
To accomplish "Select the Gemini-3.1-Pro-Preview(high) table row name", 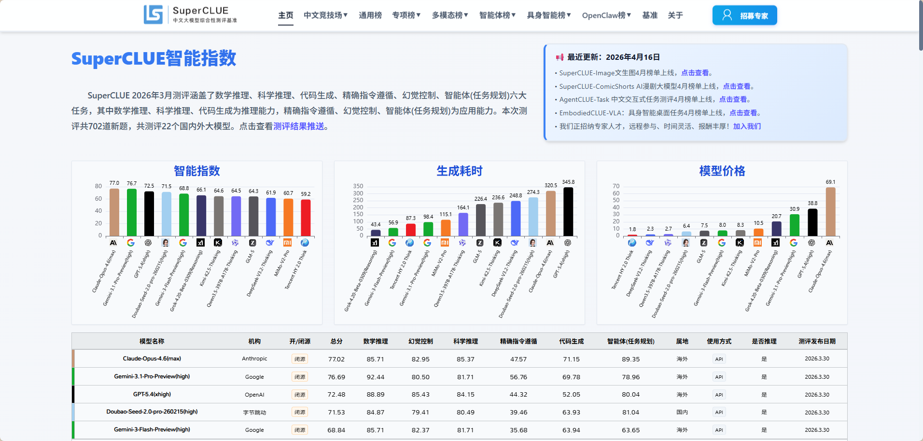I will pos(152,376).
